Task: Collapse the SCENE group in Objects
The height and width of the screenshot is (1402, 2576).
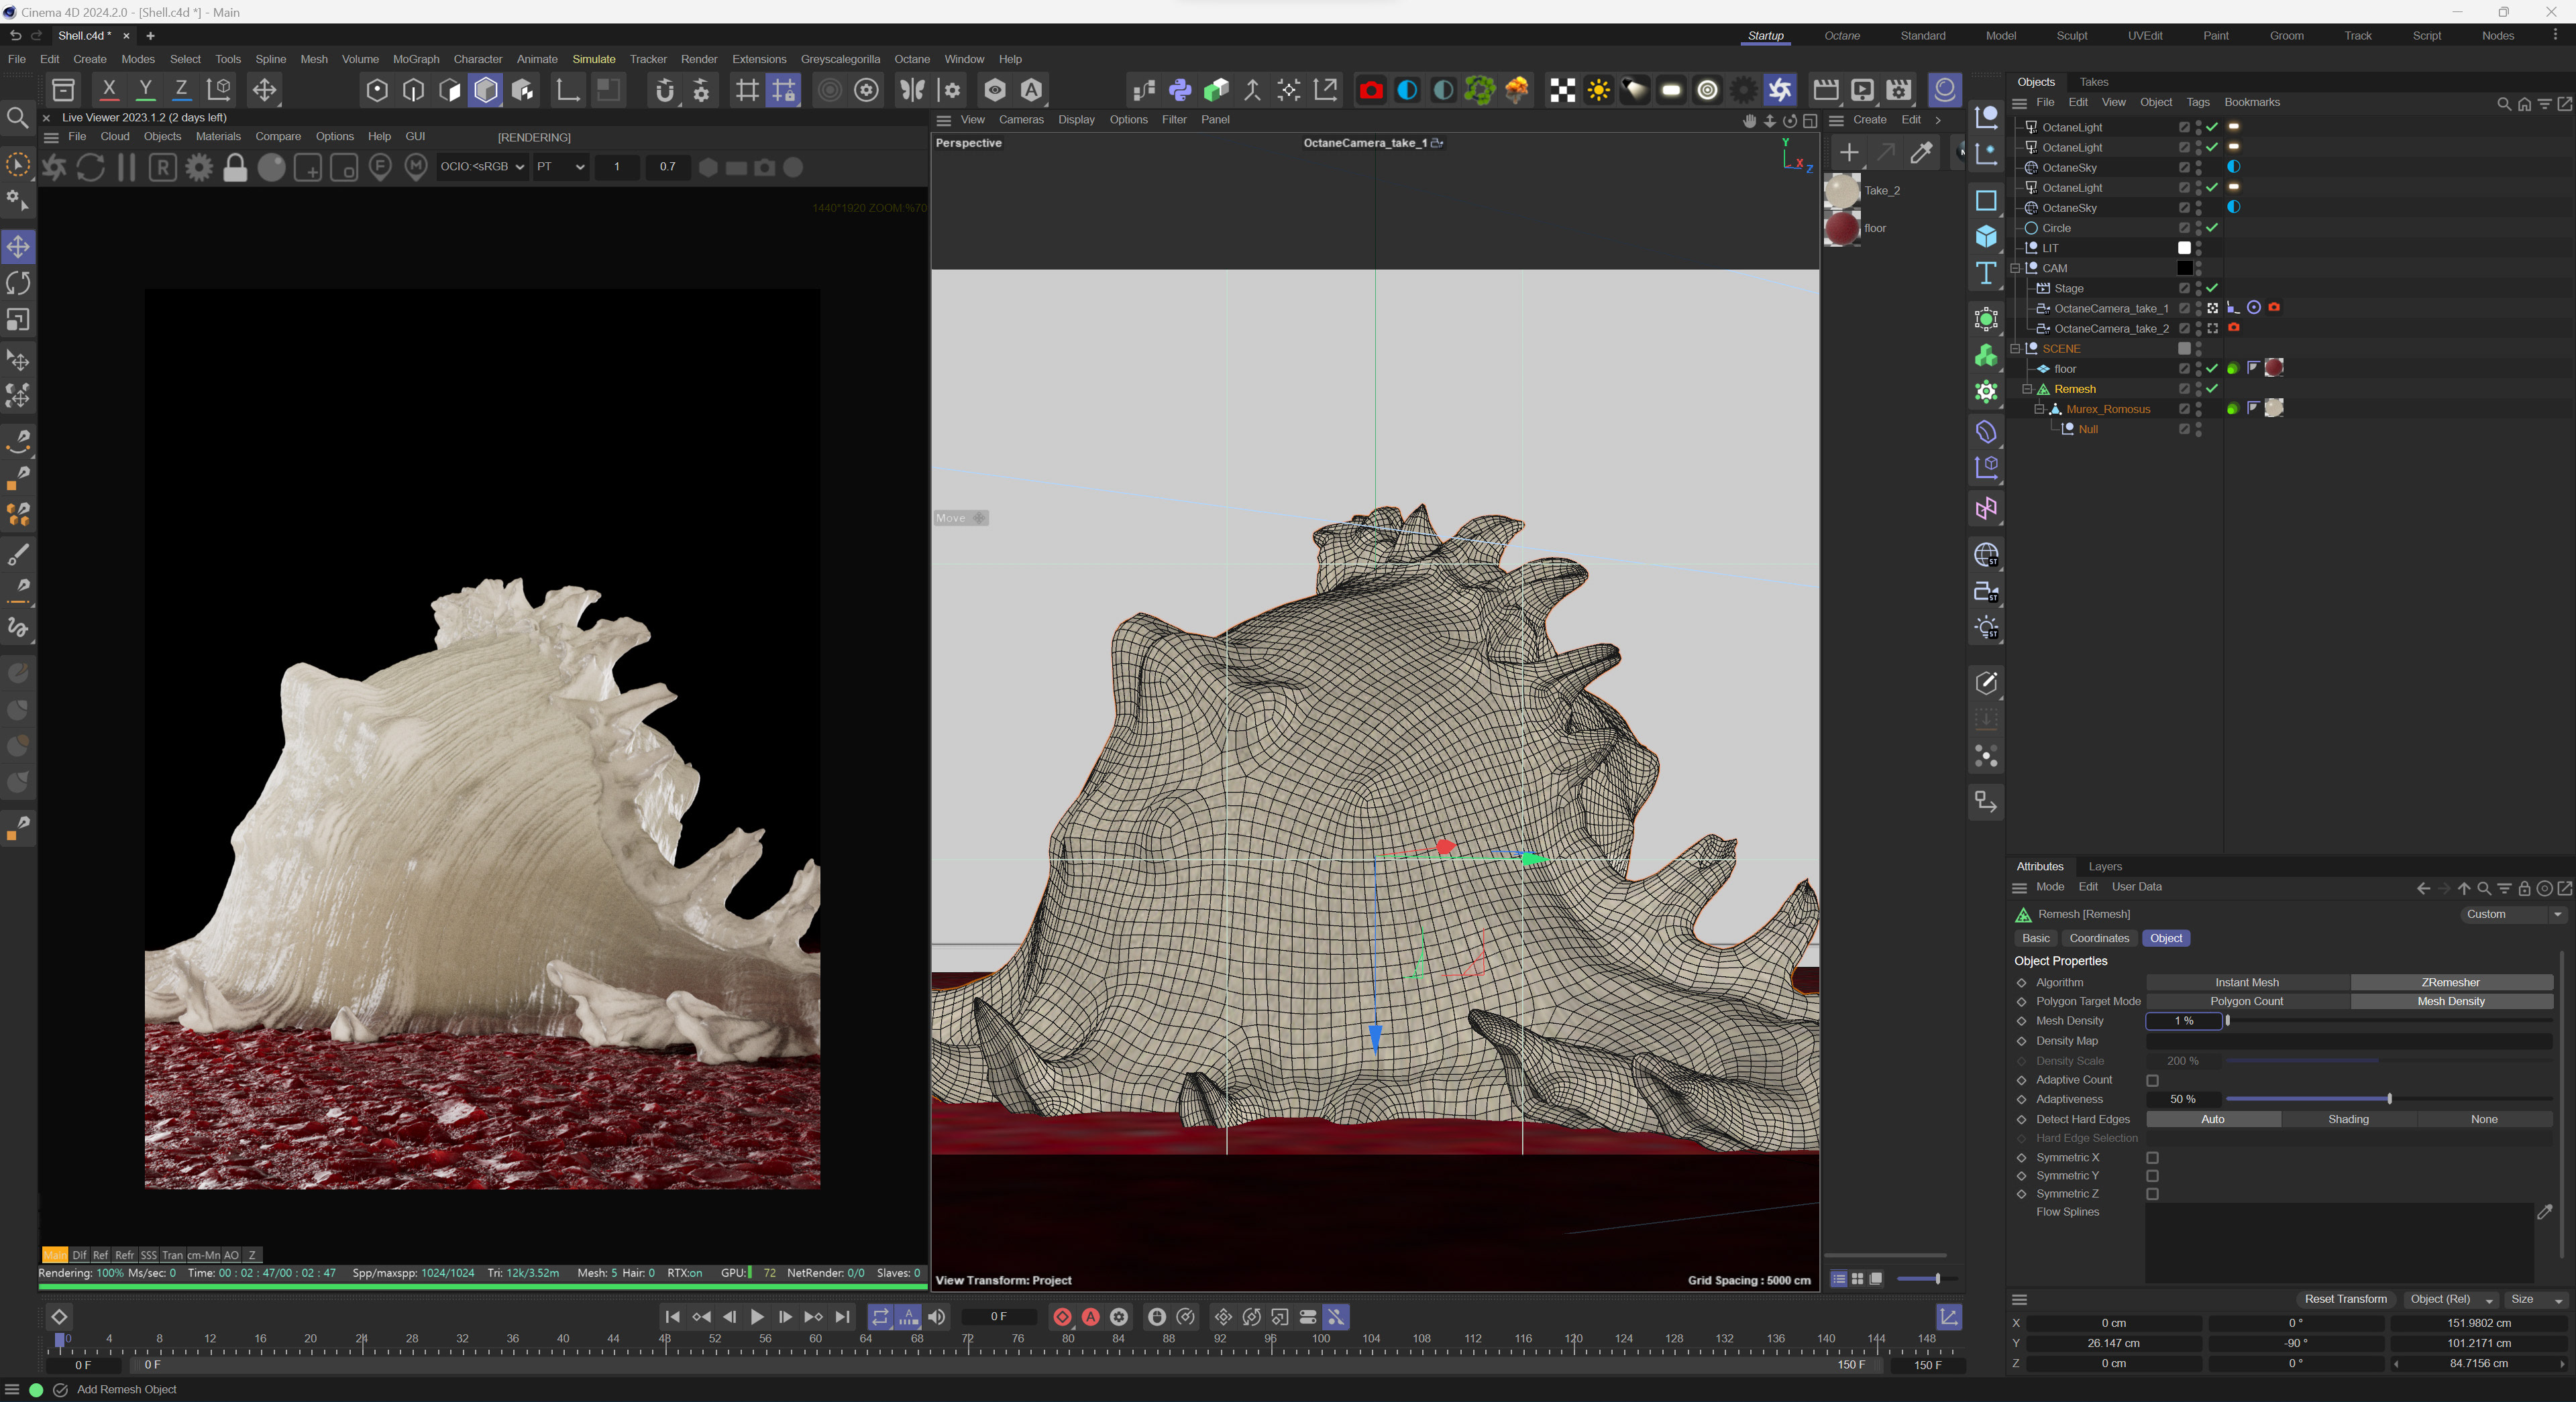Action: [x=2015, y=349]
